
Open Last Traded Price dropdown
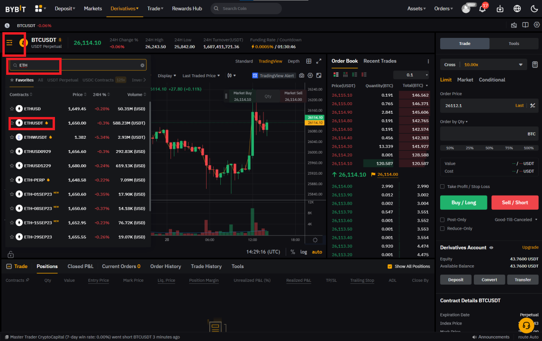point(201,76)
